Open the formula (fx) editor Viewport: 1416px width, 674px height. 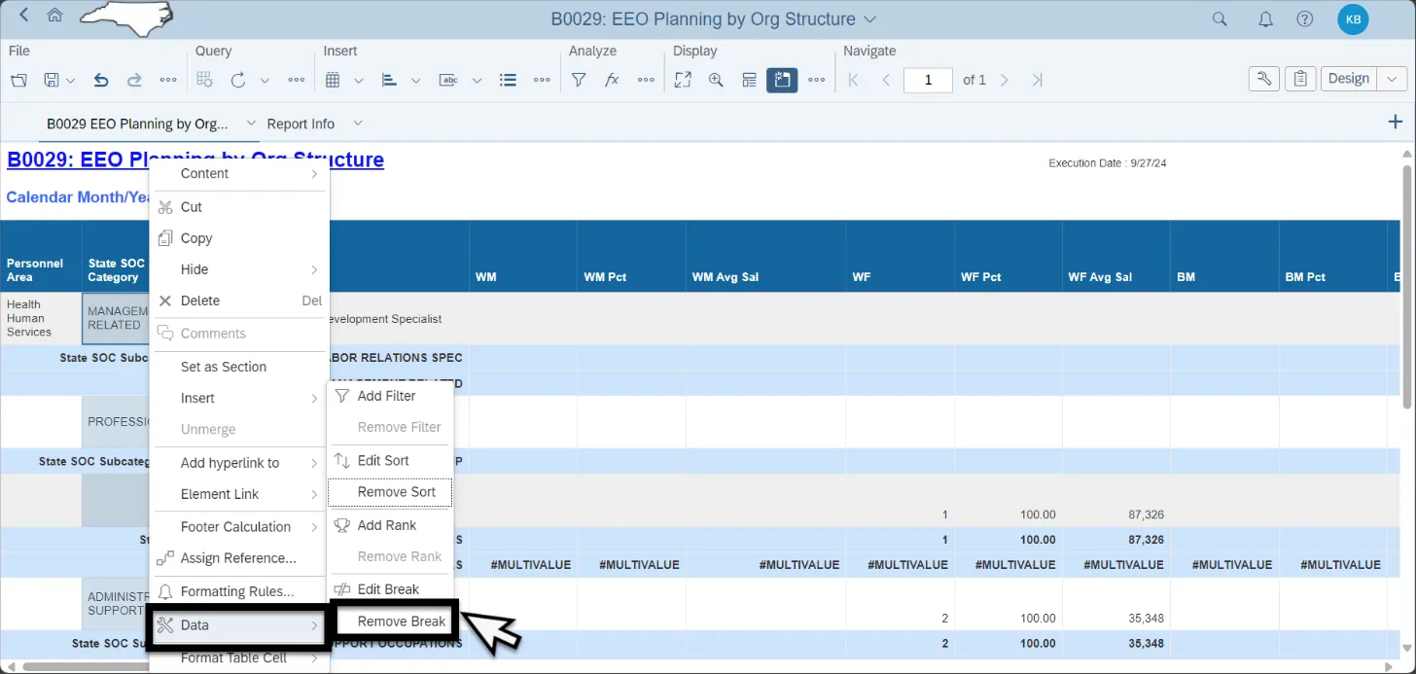(612, 80)
